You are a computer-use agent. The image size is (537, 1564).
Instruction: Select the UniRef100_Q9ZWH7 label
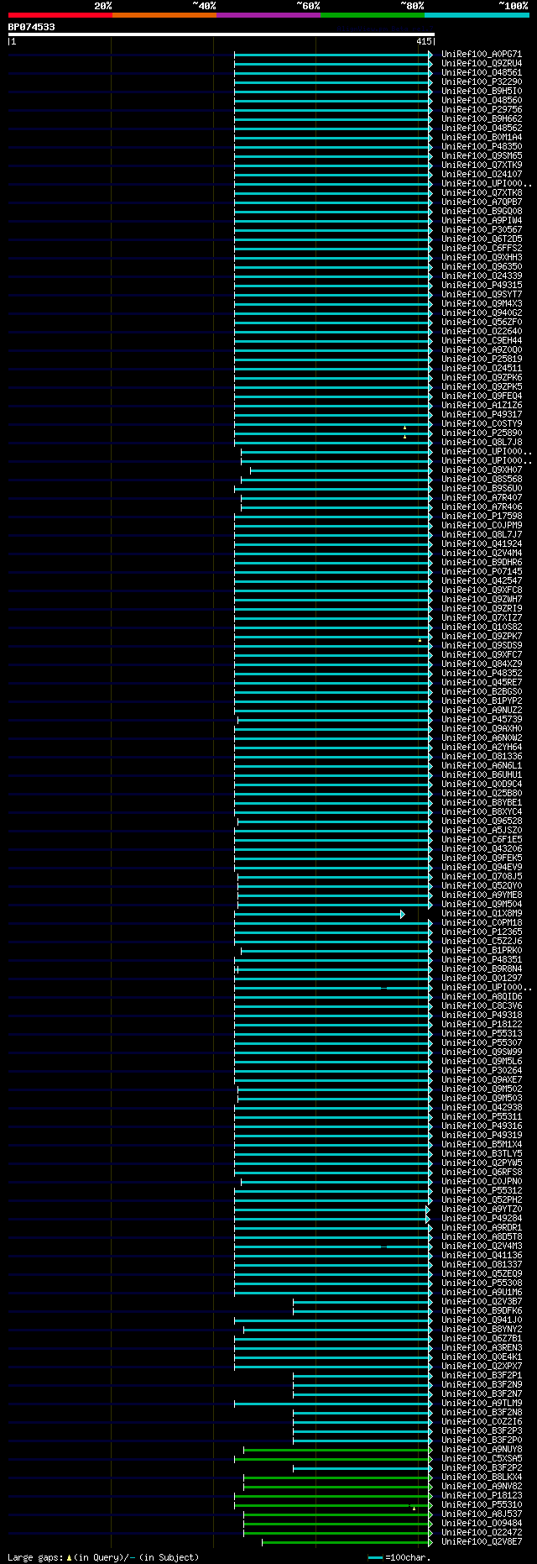(x=482, y=600)
